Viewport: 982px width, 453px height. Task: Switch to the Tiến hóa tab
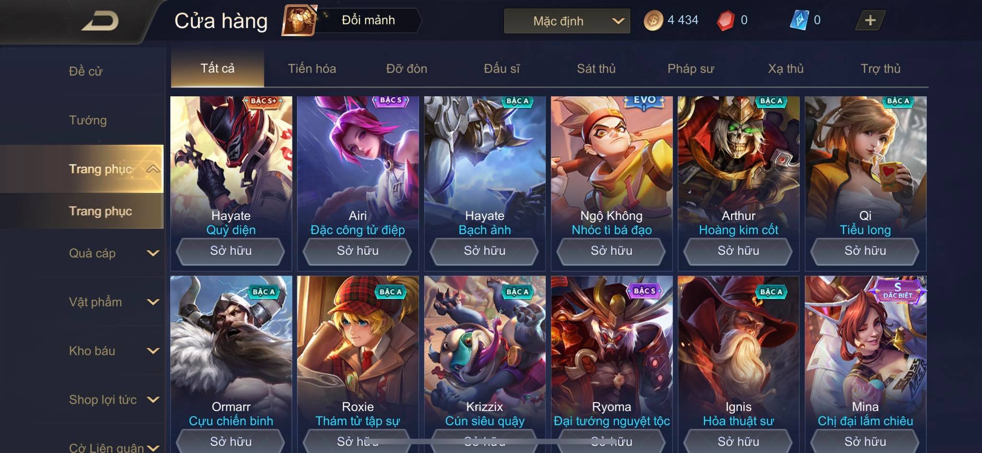pos(312,68)
